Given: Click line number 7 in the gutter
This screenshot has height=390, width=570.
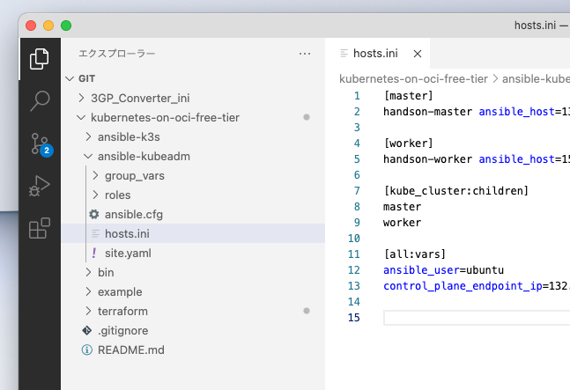Looking at the screenshot, I should pyautogui.click(x=357, y=191).
